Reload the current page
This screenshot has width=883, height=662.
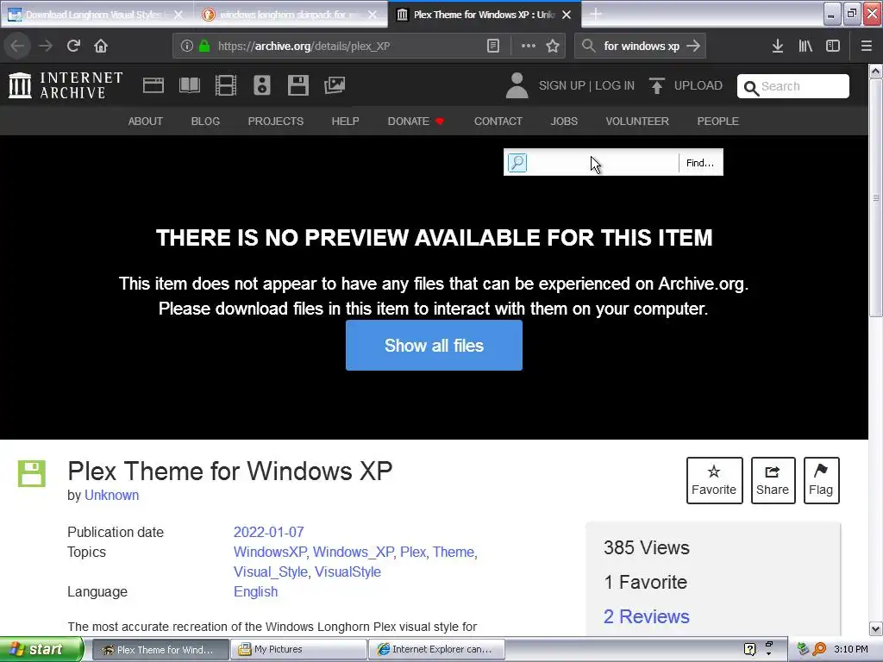73,46
